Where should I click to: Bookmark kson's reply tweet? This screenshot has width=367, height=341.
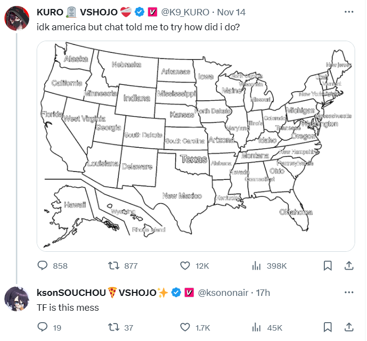(x=327, y=327)
